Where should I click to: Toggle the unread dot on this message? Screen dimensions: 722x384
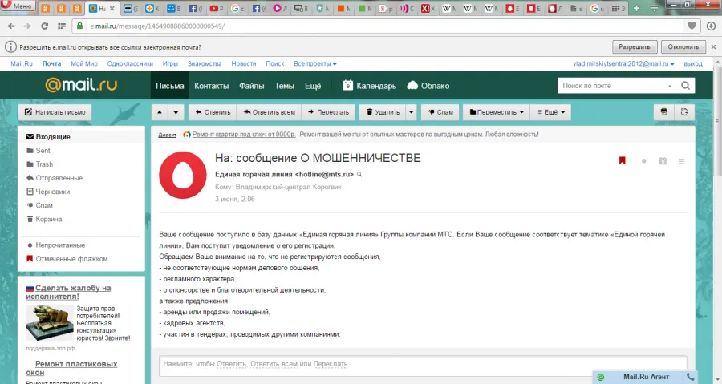tap(643, 161)
